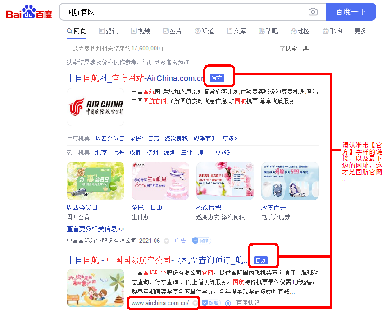Click the 官方 badge on the second result
The image size is (391, 314).
(260, 260)
